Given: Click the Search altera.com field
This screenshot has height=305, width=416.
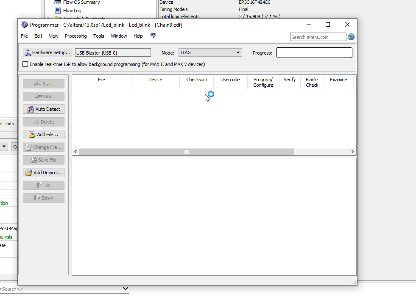Looking at the screenshot, I should pos(318,37).
